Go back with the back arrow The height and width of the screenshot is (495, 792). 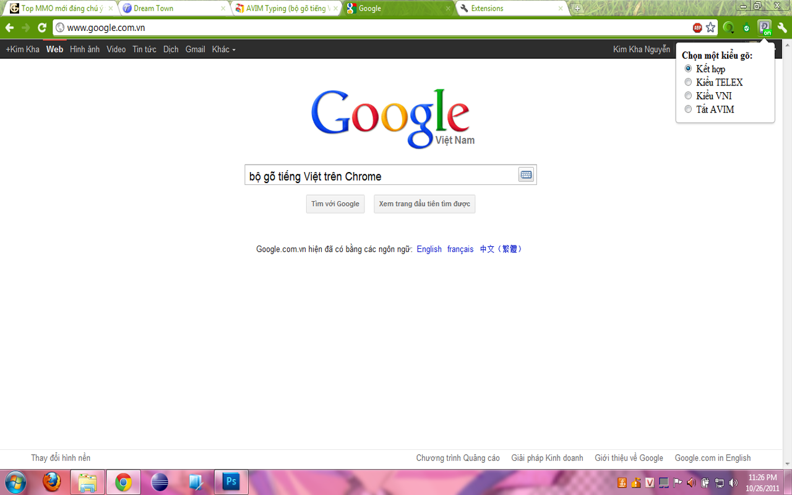tap(10, 28)
